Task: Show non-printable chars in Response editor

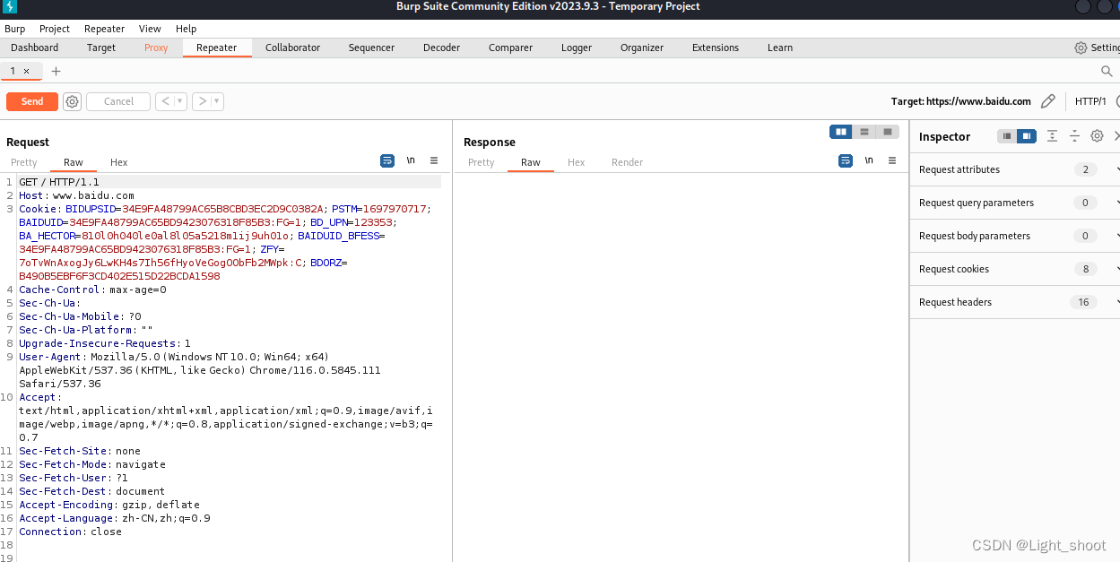Action: (868, 160)
